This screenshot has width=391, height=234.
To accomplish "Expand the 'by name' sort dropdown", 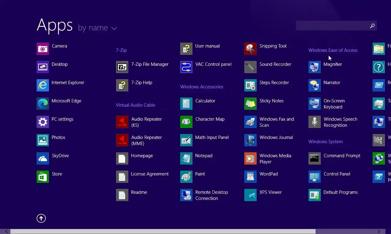I will coord(97,28).
